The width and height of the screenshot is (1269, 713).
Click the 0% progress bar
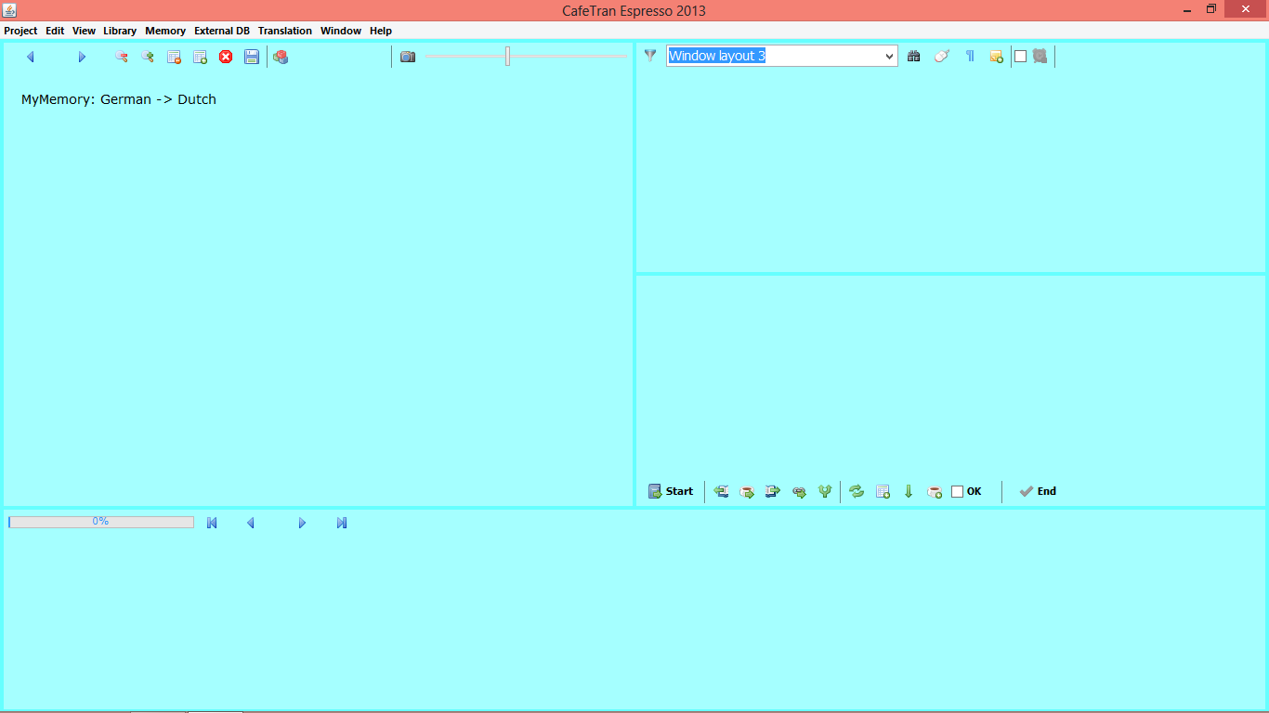tap(101, 522)
